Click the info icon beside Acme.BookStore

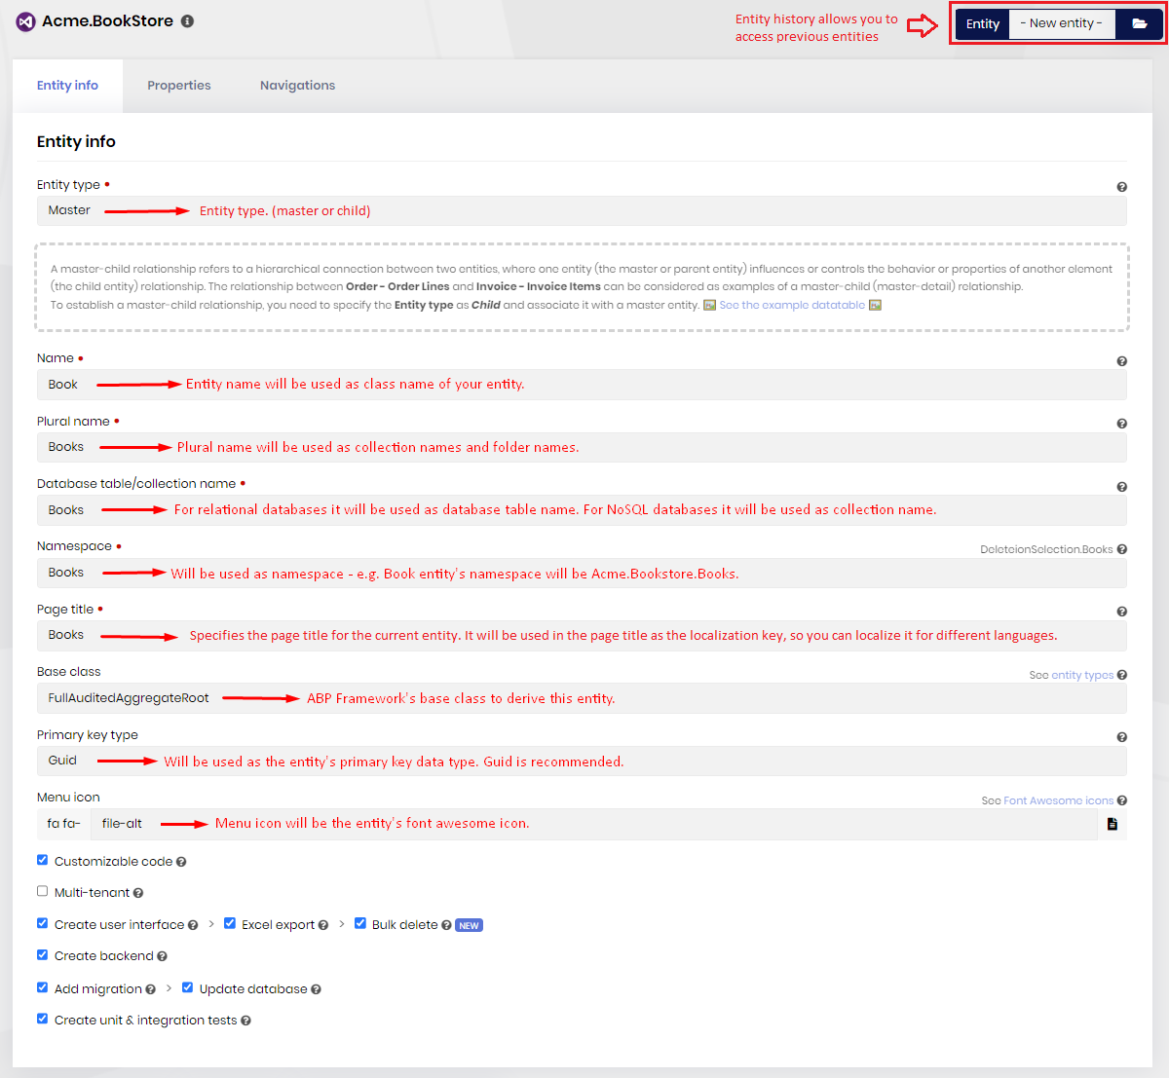[x=188, y=20]
